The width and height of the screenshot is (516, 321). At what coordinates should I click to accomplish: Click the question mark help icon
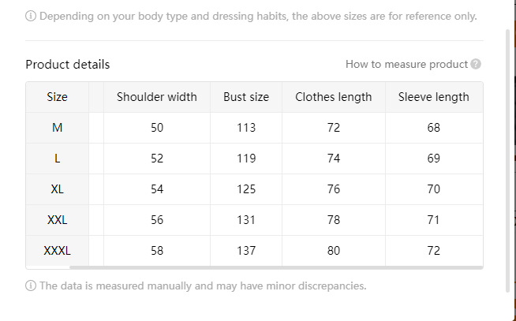pyautogui.click(x=476, y=65)
